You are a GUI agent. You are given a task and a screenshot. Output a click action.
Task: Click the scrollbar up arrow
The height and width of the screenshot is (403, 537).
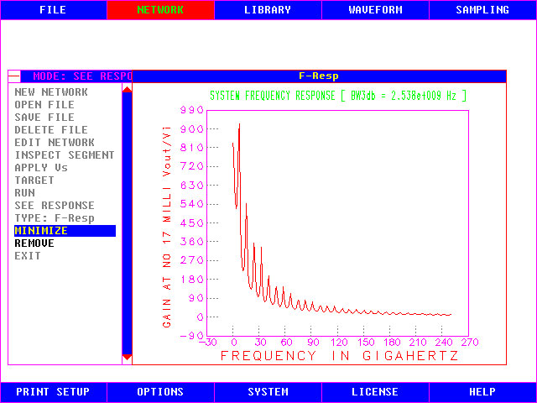[x=127, y=90]
